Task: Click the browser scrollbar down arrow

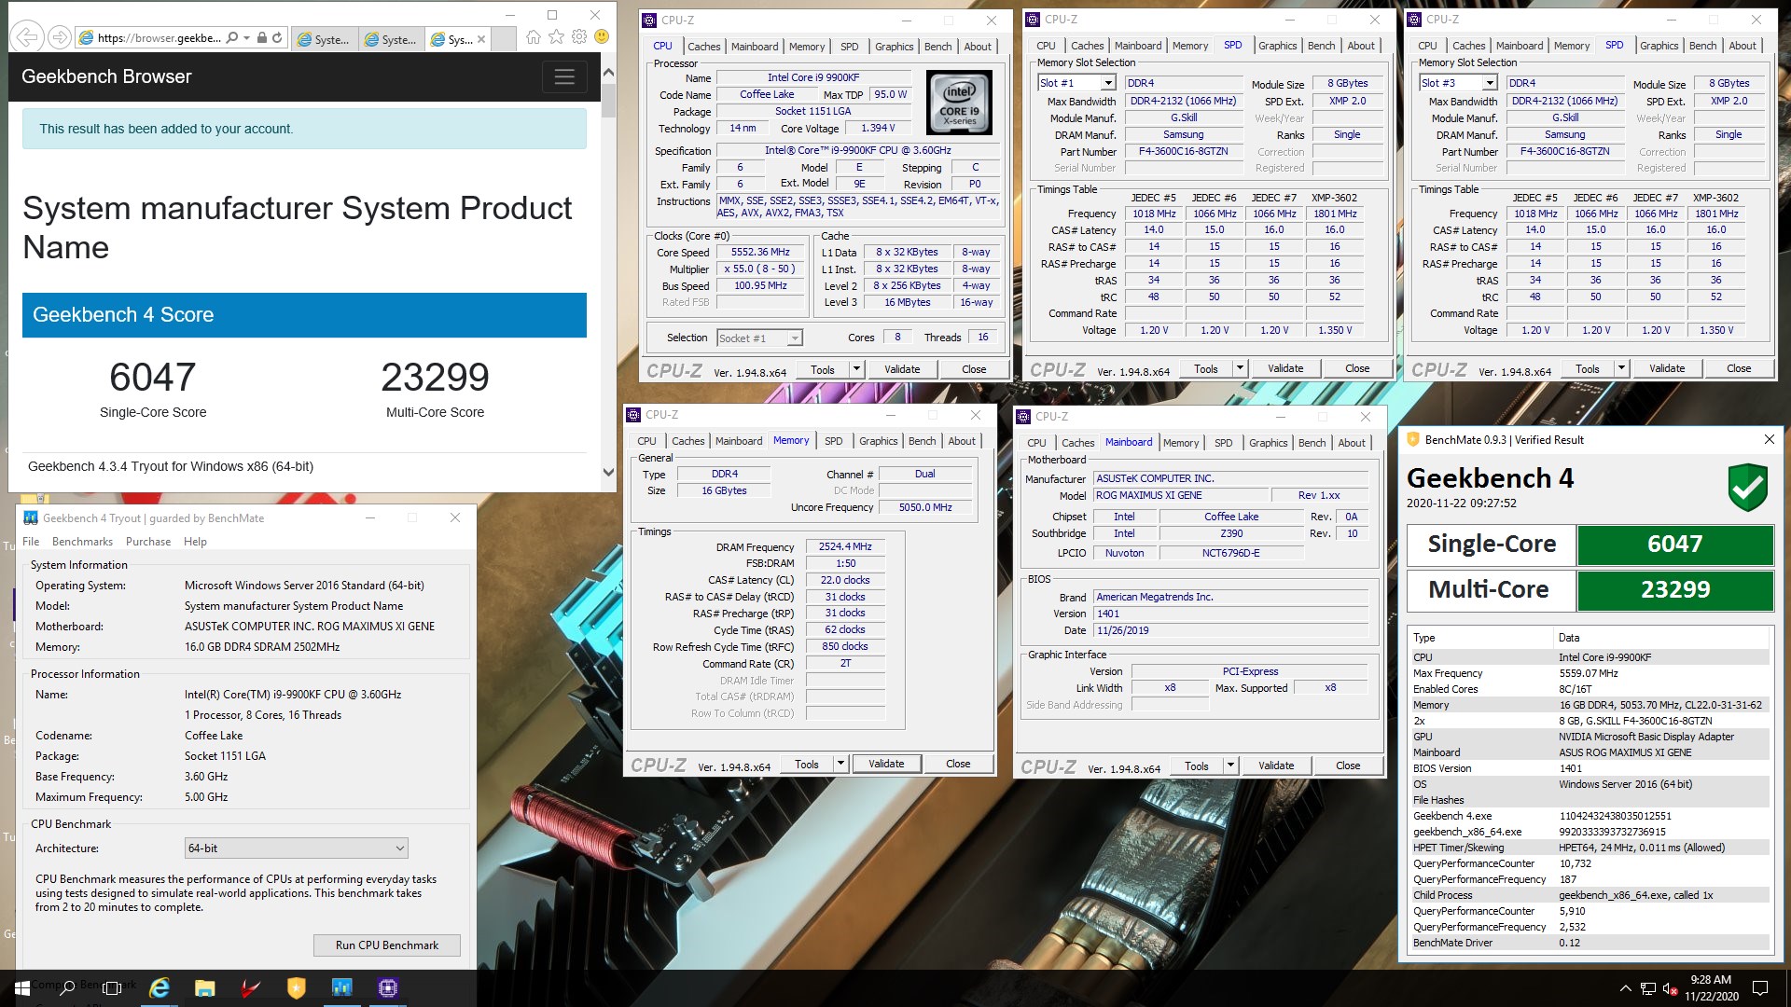Action: pos(608,472)
